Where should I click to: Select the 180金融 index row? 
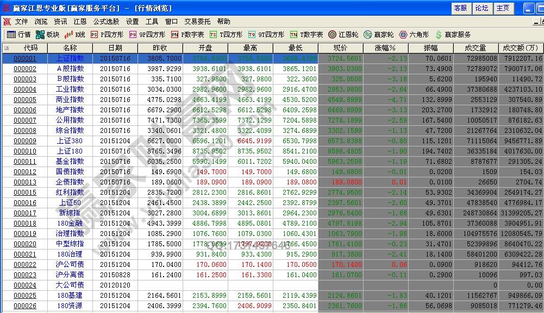(67, 223)
